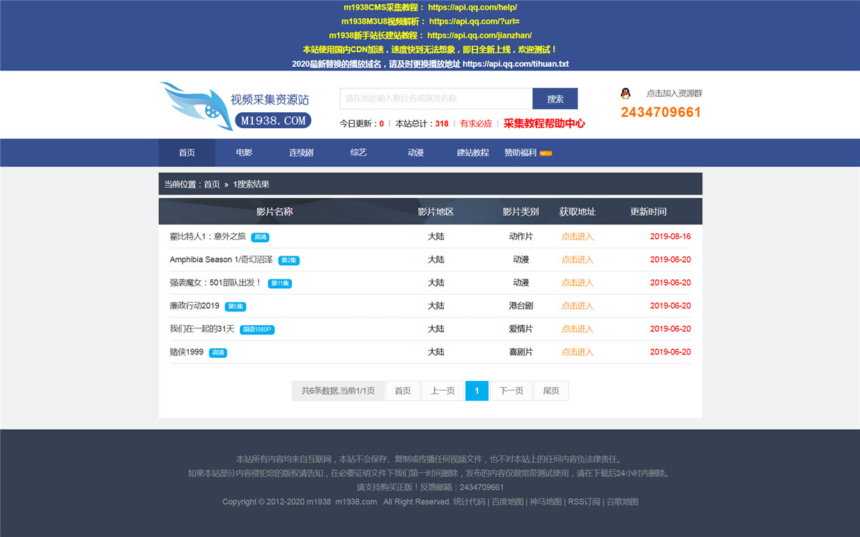Click the 上一页 pagination button
The width and height of the screenshot is (860, 537).
443,391
